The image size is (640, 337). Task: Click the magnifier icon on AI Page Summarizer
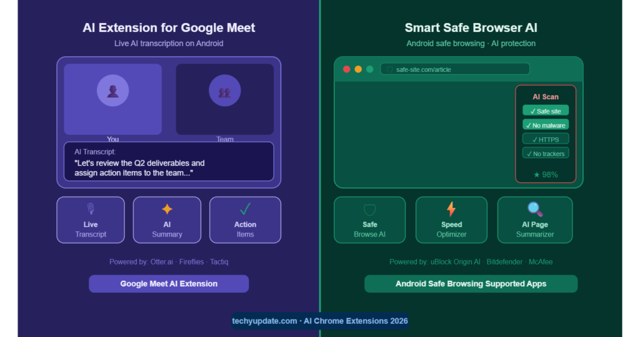click(535, 209)
